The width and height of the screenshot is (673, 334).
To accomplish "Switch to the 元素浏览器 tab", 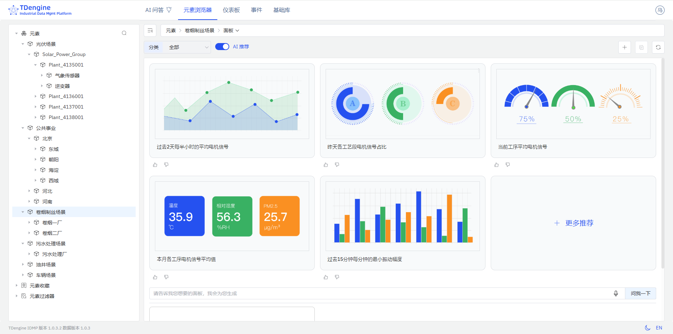I will (198, 10).
